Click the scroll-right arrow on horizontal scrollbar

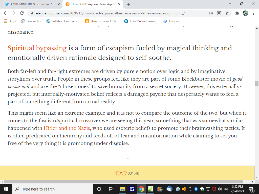(x=253, y=182)
